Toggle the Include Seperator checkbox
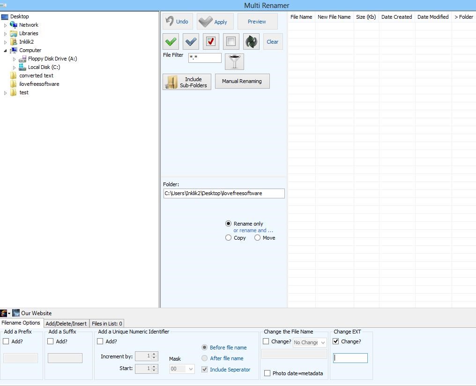The height and width of the screenshot is (386, 476). [205, 370]
